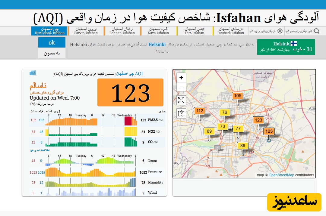Select the 112 AQI map marker
Image resolution: width=326 pixels, height=216 pixels.
(200, 111)
